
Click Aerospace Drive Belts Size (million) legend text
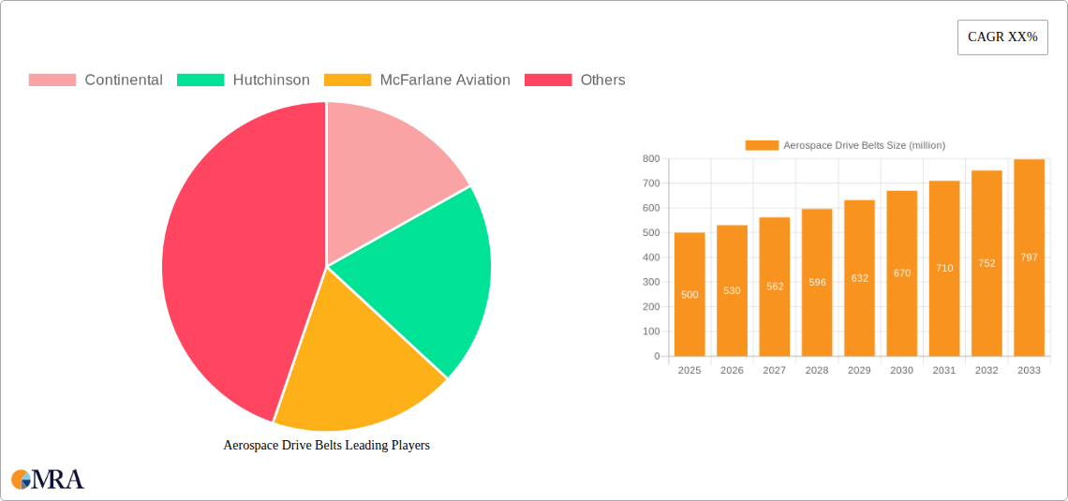click(865, 145)
